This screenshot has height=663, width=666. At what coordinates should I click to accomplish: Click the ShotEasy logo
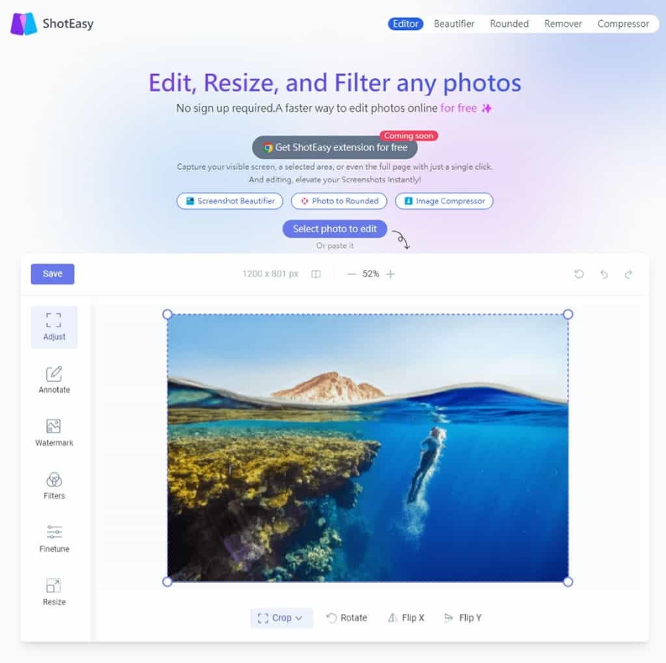point(52,24)
